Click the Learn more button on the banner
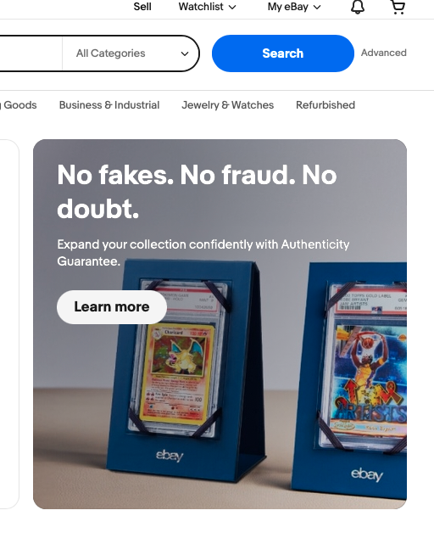 [x=112, y=307]
